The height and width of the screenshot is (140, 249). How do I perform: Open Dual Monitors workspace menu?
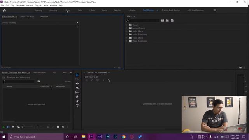click(157, 10)
